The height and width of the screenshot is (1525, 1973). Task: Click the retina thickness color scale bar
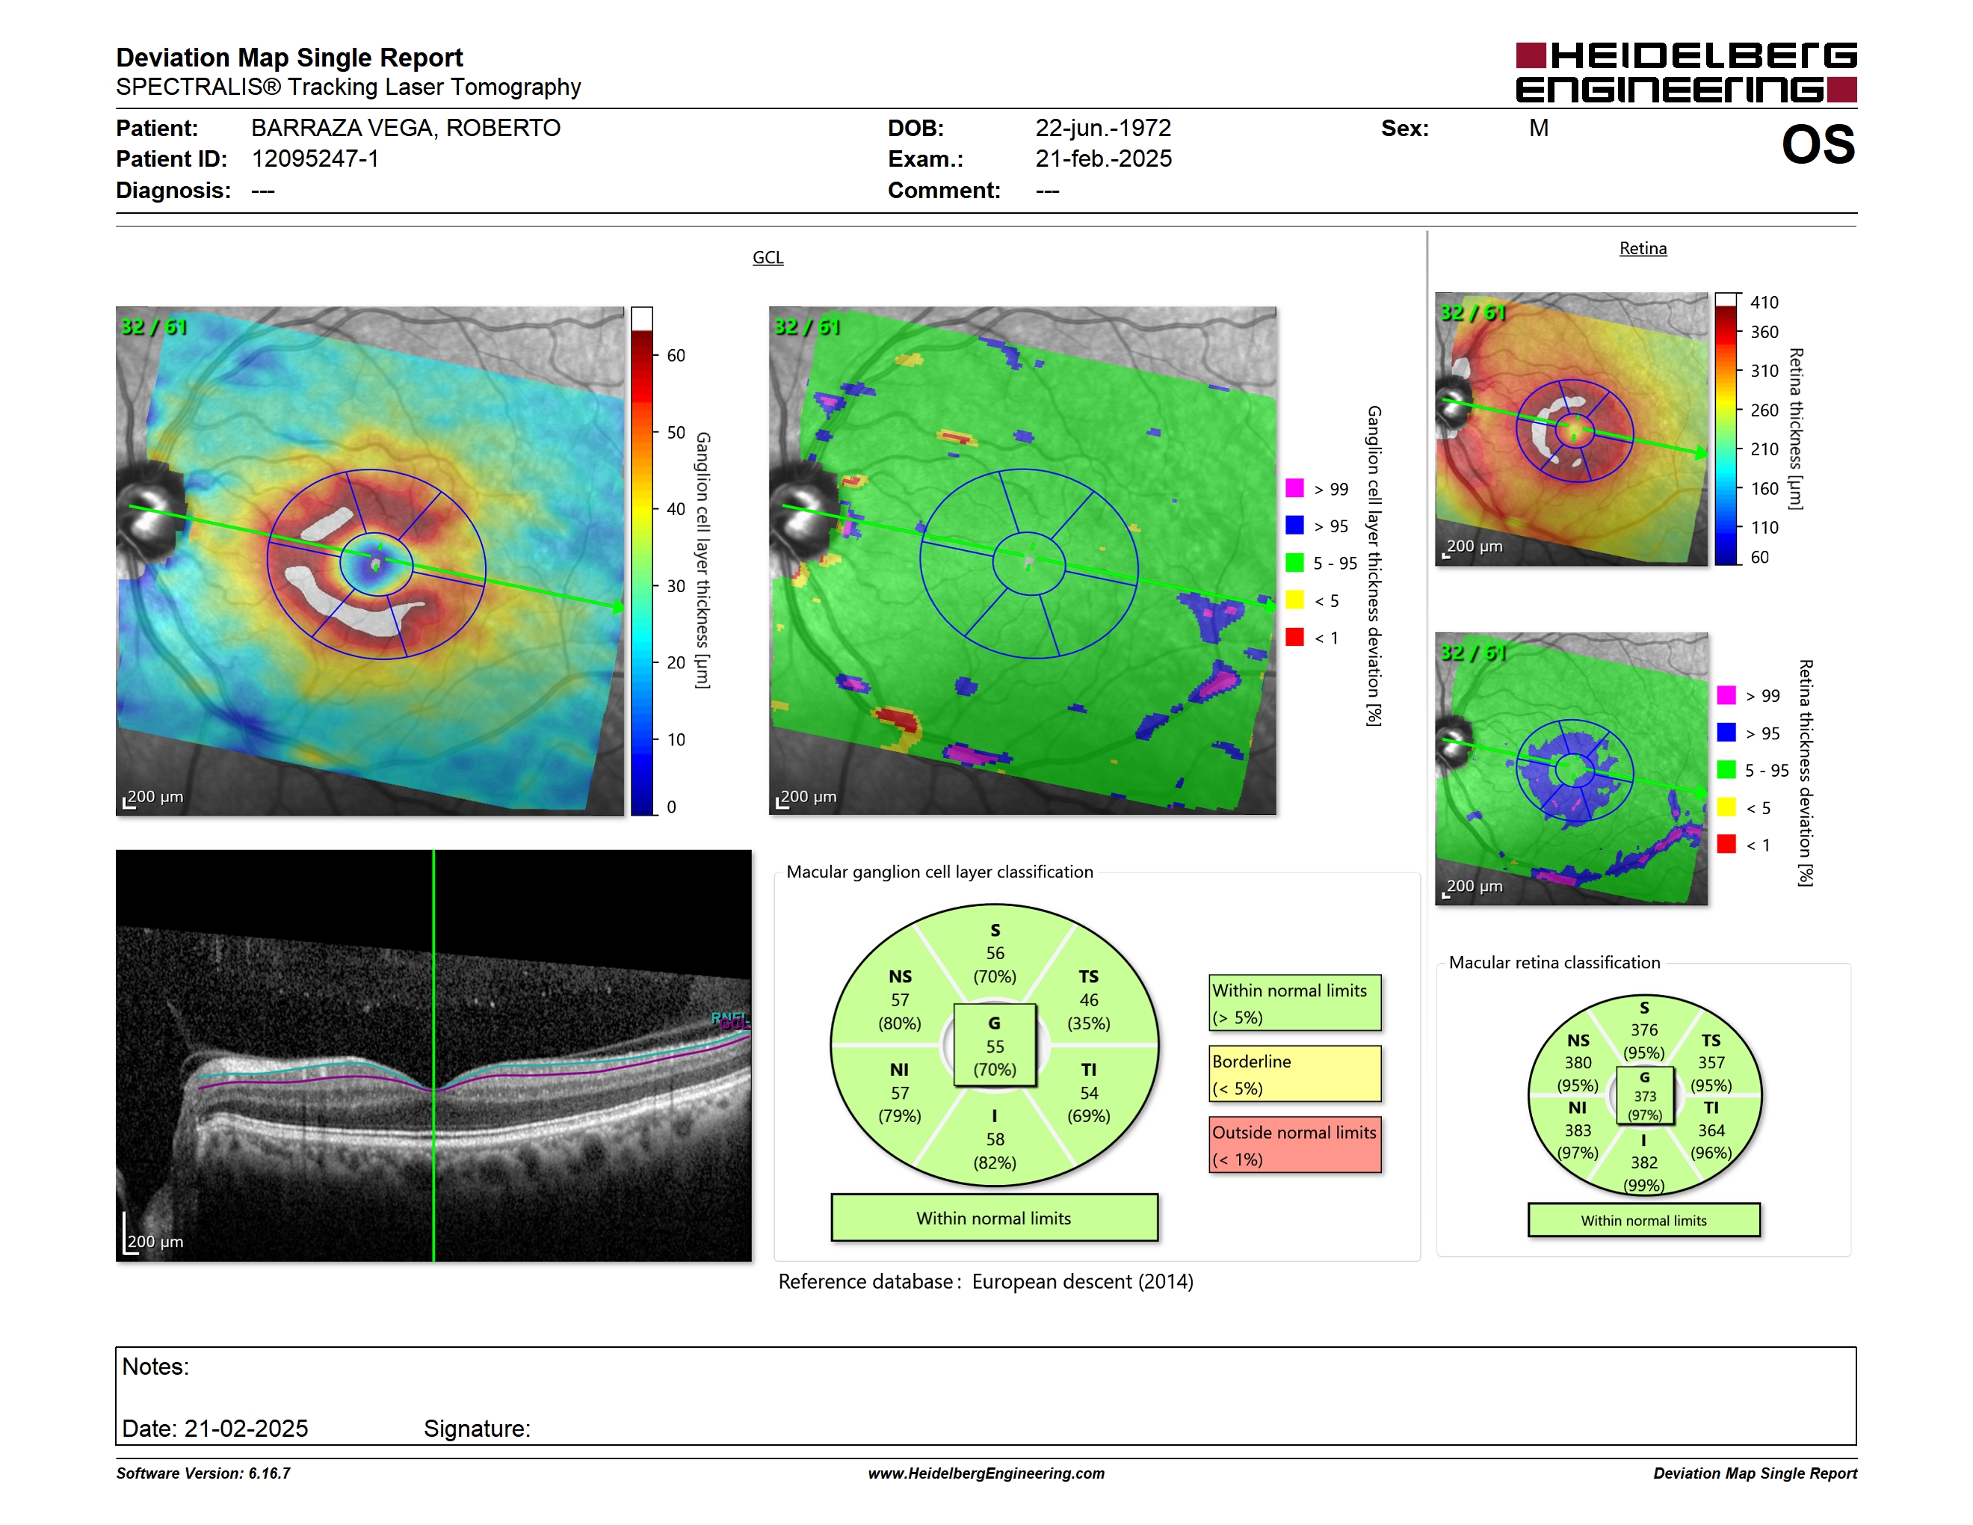point(1726,429)
